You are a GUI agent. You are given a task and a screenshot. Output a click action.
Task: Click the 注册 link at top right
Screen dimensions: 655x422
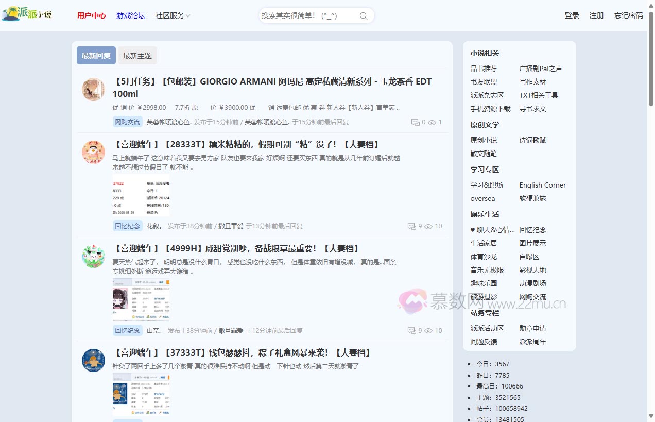coord(596,15)
